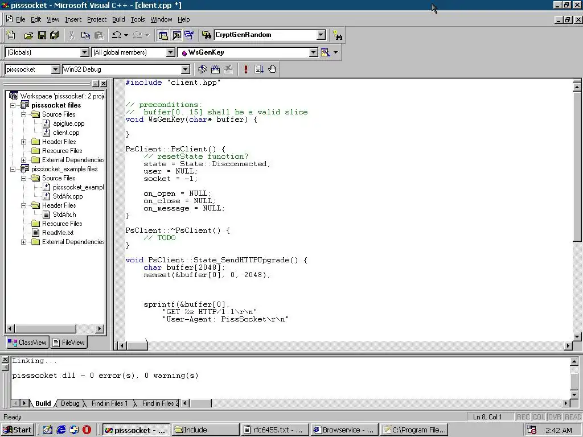Click the Copy toolbar icon
This screenshot has width=583, height=437.
pos(85,35)
